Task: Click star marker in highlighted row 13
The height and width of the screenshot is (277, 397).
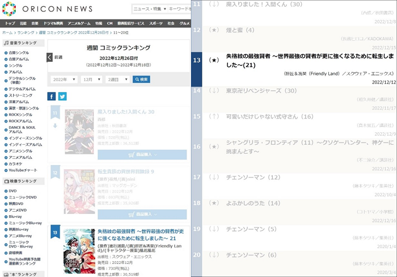Action: point(214,60)
